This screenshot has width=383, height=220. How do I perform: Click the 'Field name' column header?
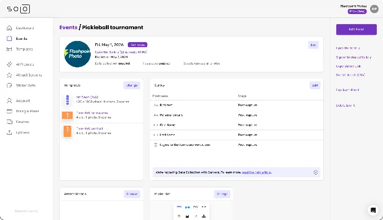(x=160, y=96)
